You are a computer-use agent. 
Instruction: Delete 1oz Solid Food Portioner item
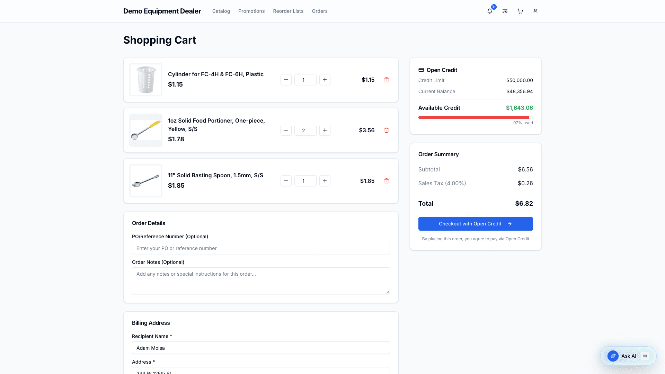pos(387,130)
